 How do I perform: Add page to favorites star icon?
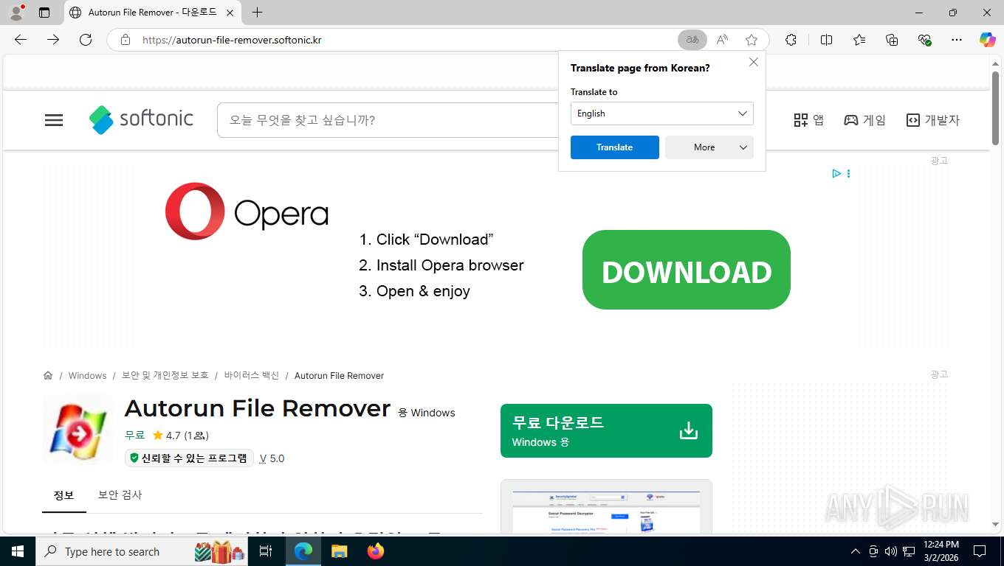click(752, 40)
